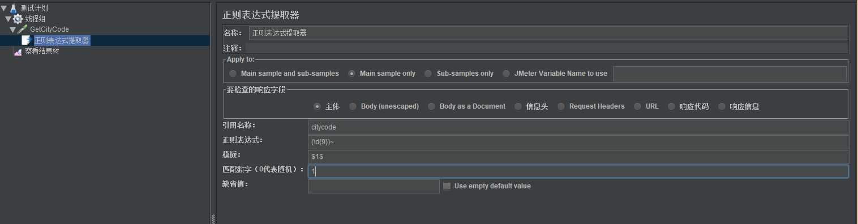Select 响应信息 radio button
Screen dimensions: 858x224
[x=722, y=106]
